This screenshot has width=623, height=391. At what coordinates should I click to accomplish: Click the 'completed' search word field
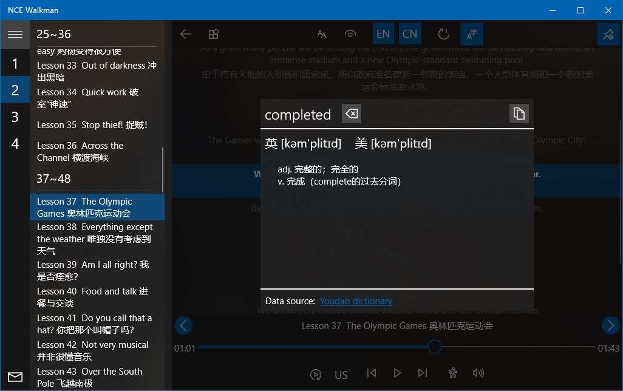click(x=298, y=114)
